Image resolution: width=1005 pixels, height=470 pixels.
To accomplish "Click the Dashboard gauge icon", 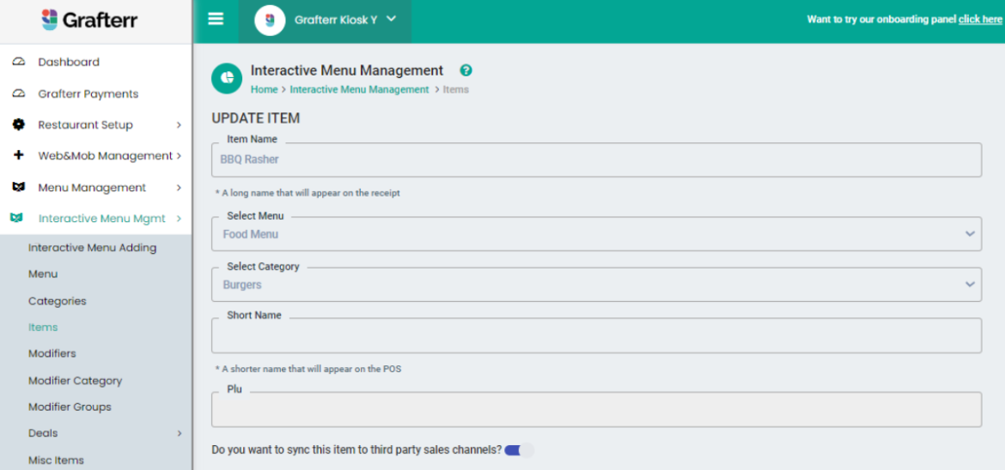I will tap(18, 62).
